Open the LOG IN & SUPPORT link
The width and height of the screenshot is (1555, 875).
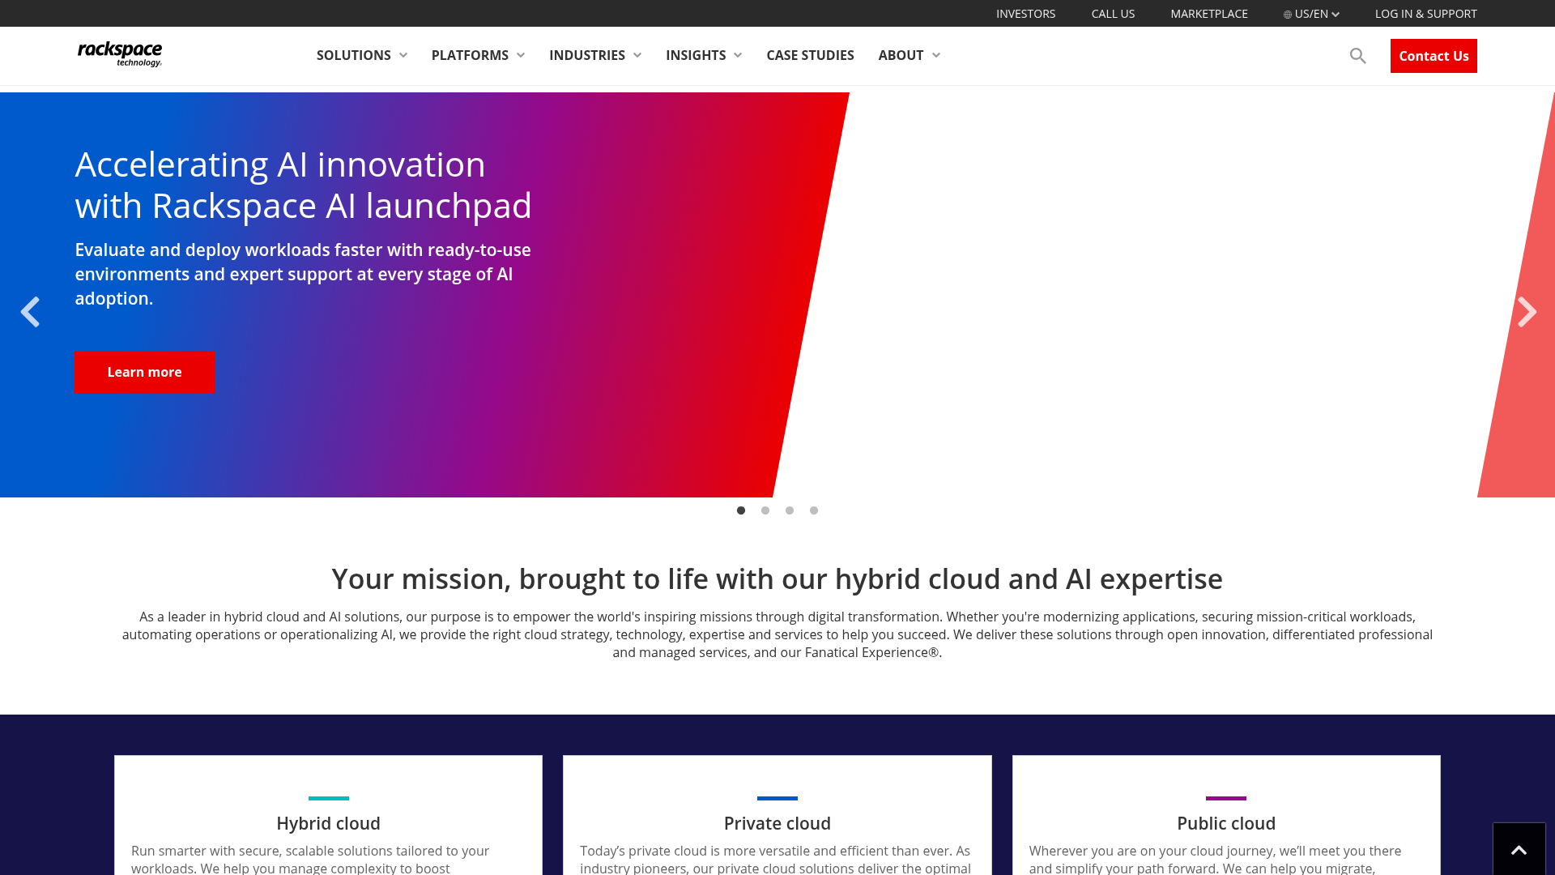[x=1425, y=13]
